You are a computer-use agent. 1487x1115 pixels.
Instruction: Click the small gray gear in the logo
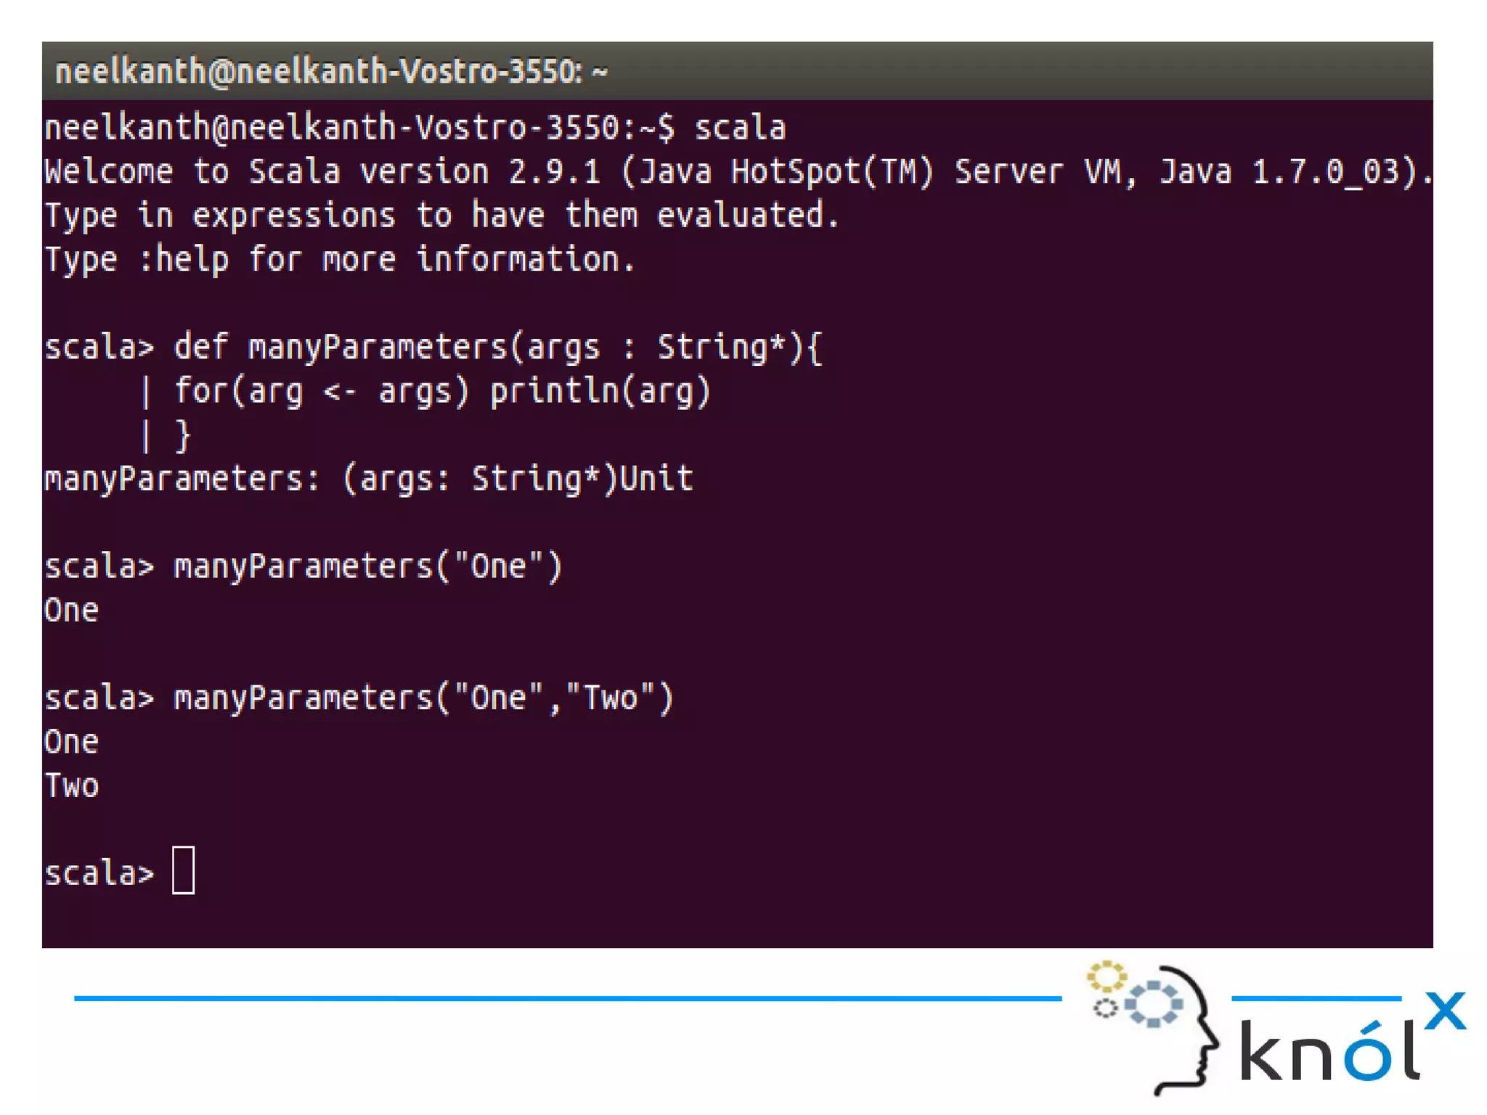[x=1105, y=1008]
